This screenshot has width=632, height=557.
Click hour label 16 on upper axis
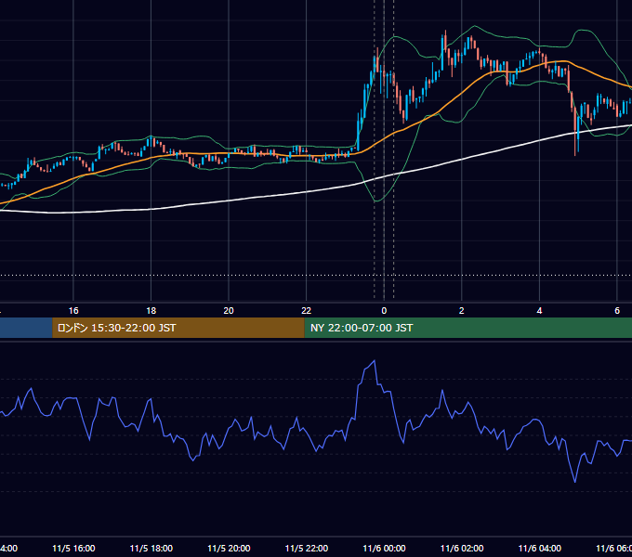coord(73,310)
